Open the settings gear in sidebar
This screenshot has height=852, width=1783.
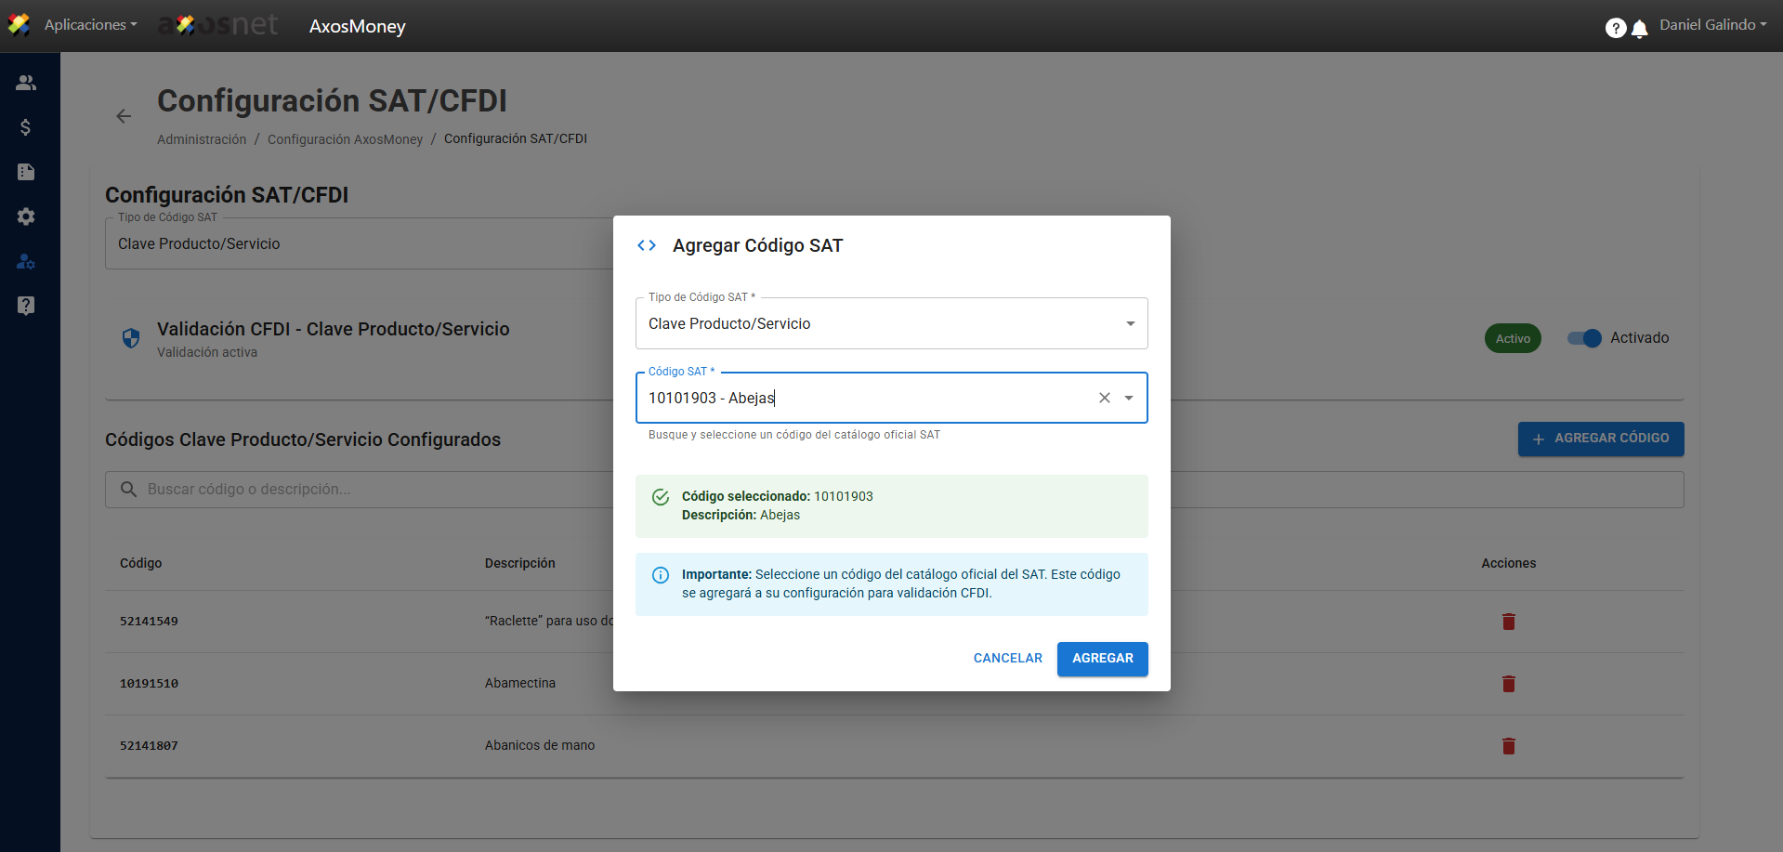[x=26, y=216]
